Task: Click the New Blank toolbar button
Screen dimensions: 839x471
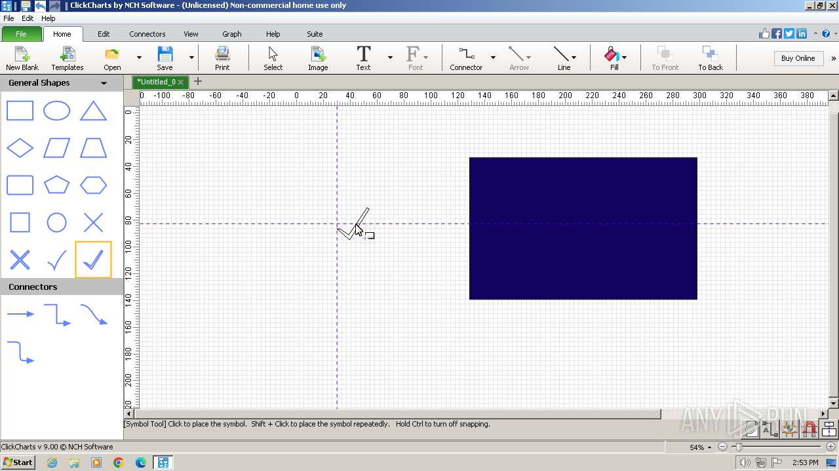Action: point(22,58)
